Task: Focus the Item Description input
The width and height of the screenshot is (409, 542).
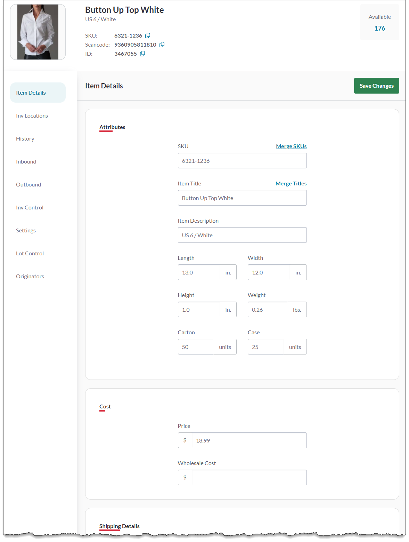Action: tap(242, 235)
